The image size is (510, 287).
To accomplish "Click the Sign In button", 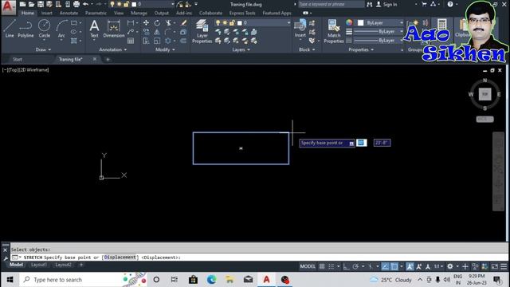I will point(386,4).
